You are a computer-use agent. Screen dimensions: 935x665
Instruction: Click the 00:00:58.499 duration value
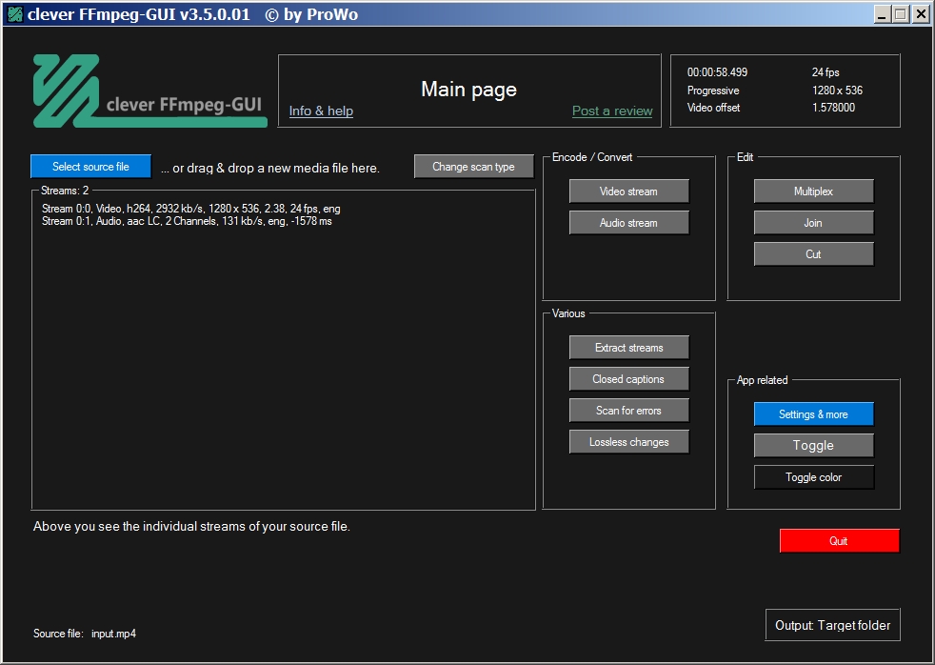(717, 72)
